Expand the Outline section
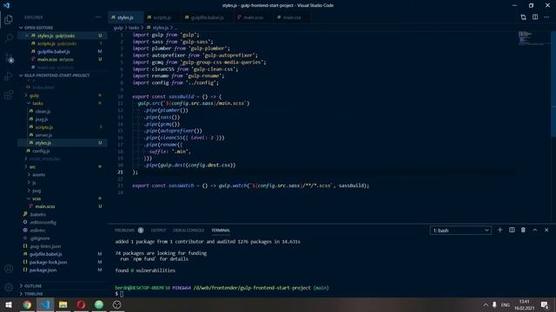Screen dimensions: 556x312 coord(33,286)
